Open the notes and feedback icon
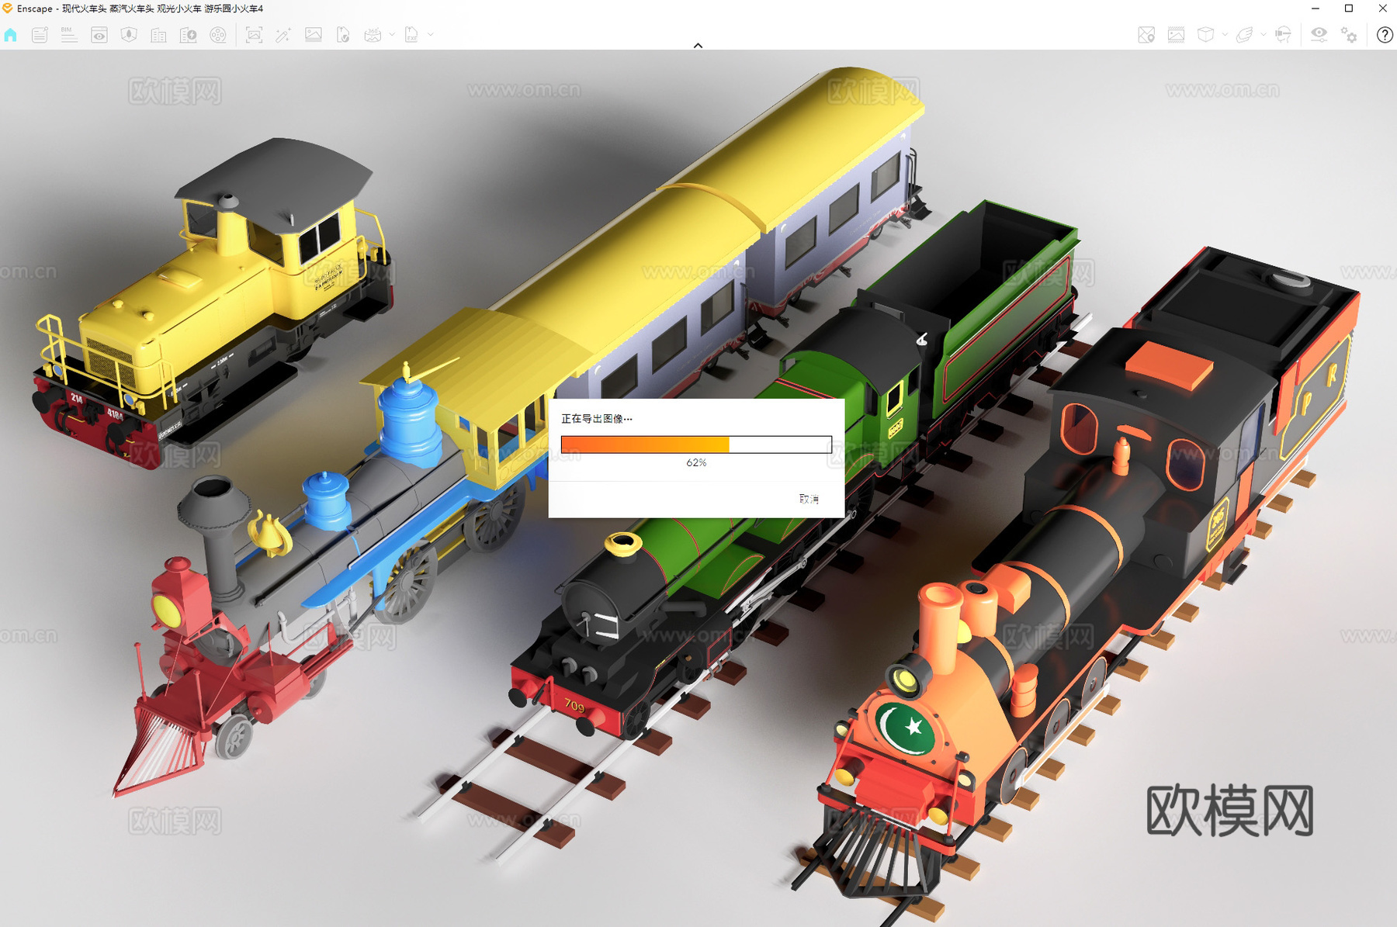The height and width of the screenshot is (927, 1397). coord(40,35)
